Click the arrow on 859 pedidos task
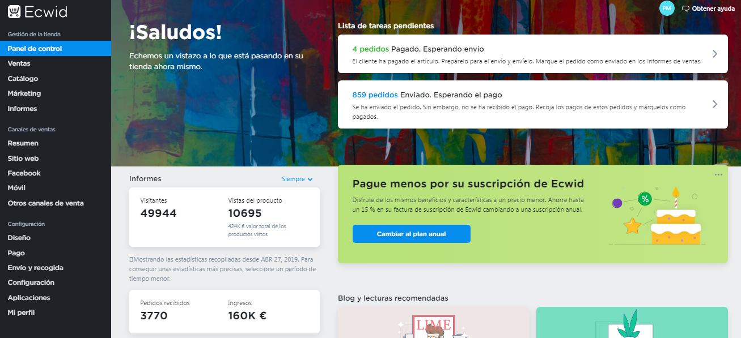The image size is (741, 338). pos(715,104)
